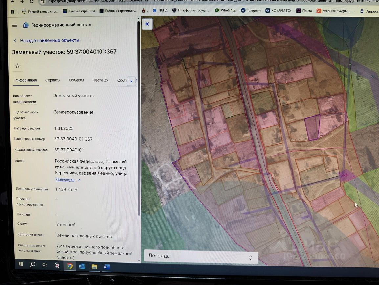
Task: Open File Explorer from the taskbar
Action: point(94,267)
